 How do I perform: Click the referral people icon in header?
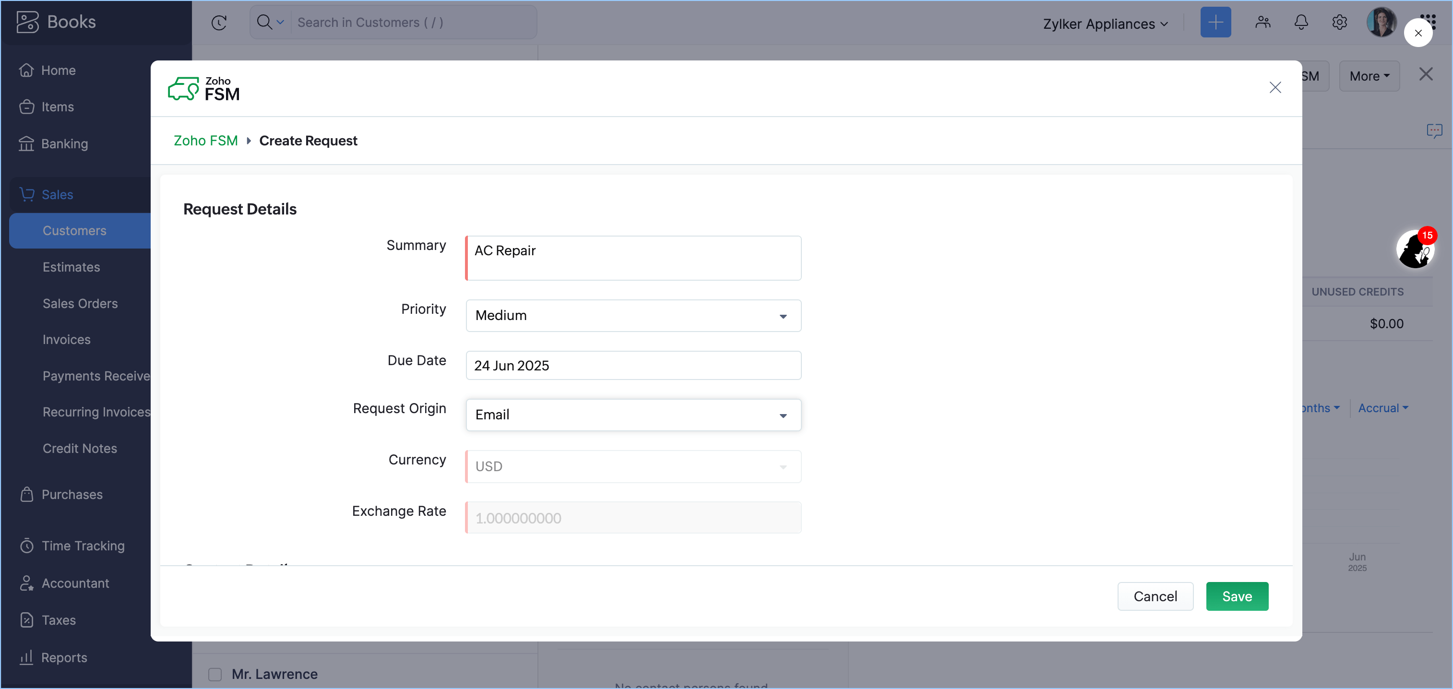(x=1262, y=23)
